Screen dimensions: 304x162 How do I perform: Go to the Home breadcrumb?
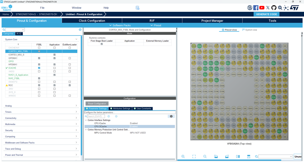[5, 14]
